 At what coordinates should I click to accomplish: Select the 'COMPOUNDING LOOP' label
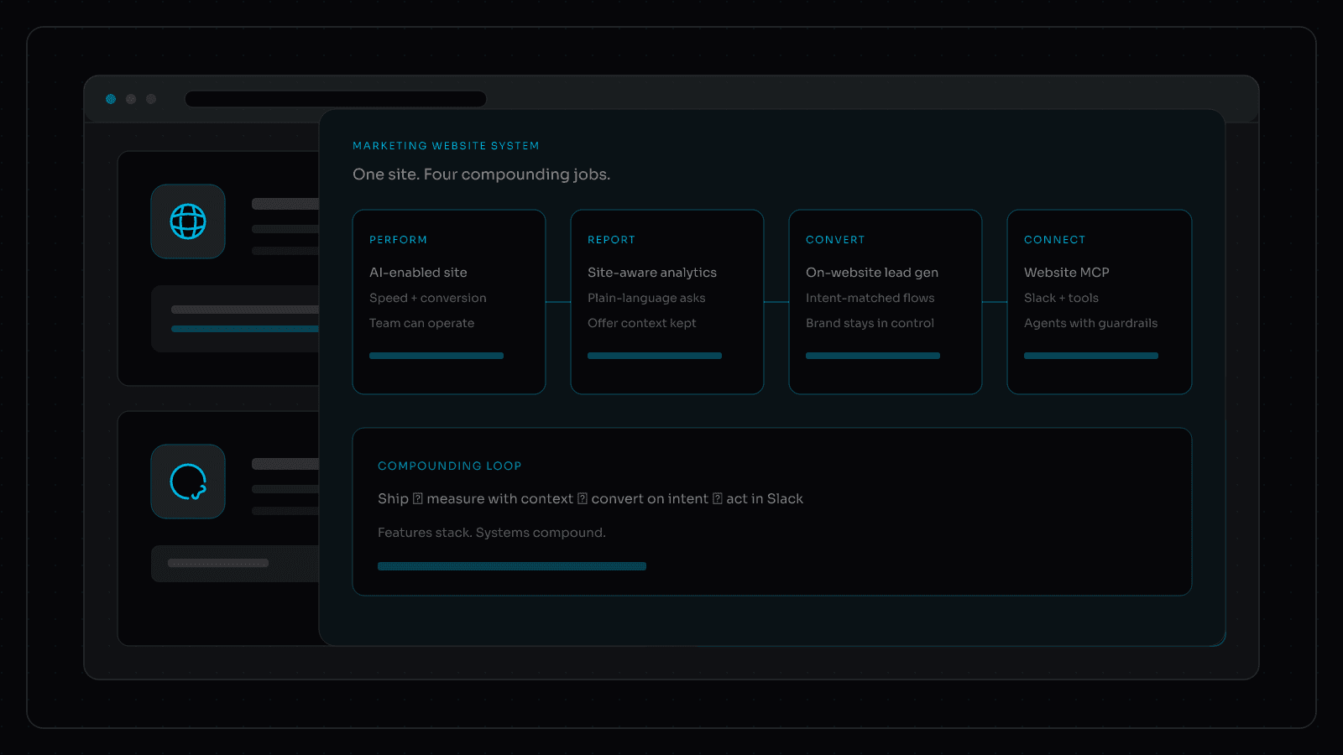click(449, 466)
